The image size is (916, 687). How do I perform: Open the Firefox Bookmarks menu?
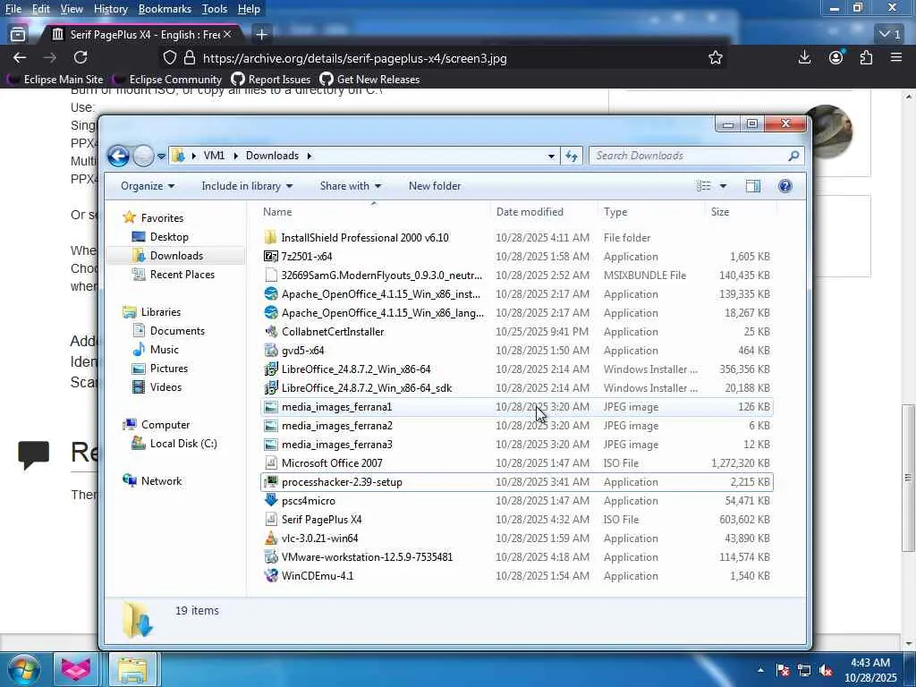[x=165, y=9]
